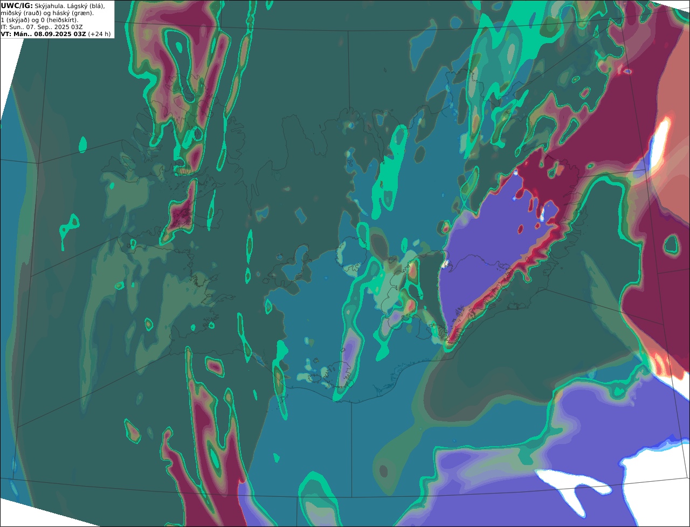Click the '1 (skýjað) og 0 (heiðskírt)' legend line

pos(39,20)
